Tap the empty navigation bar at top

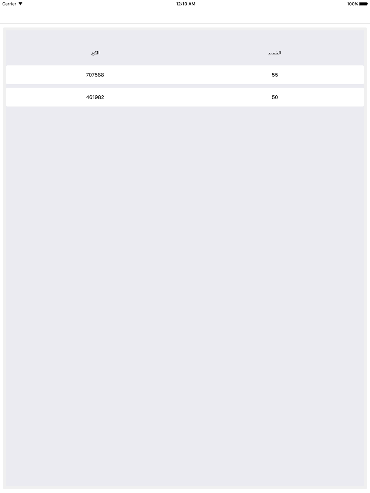[185, 16]
